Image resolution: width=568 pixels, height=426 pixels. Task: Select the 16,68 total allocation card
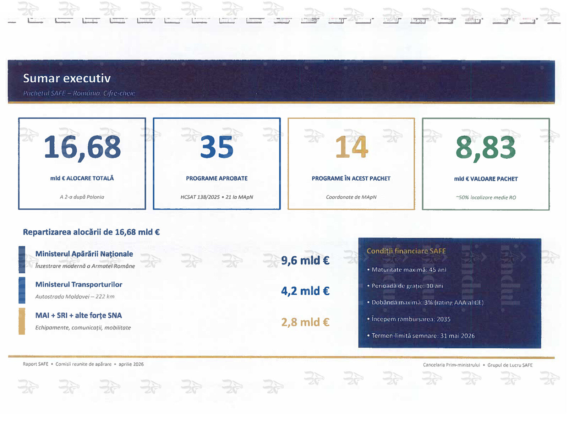(x=82, y=164)
